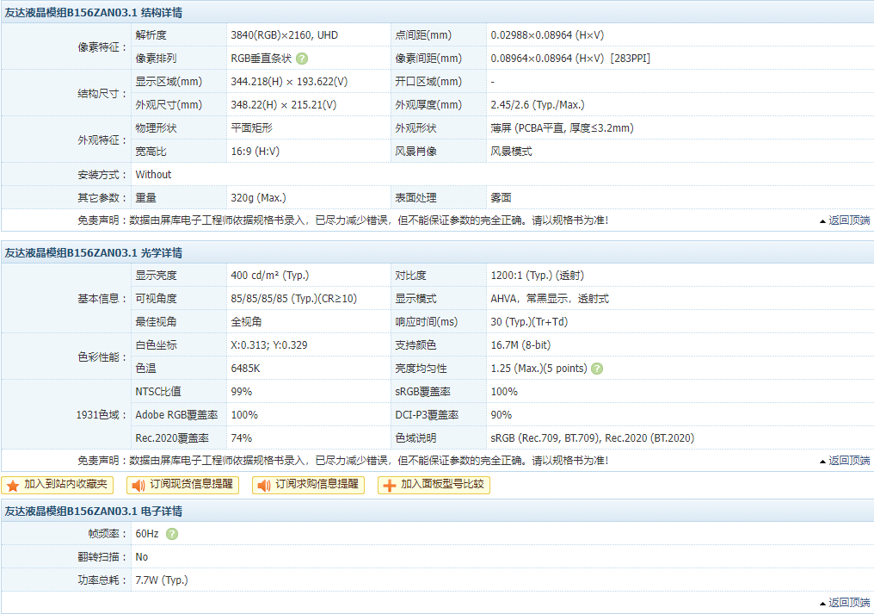Screen dimensions: 874x614
Task: Select the resolution value 3840(RGB)×2160, UHD
Action: click(x=284, y=35)
